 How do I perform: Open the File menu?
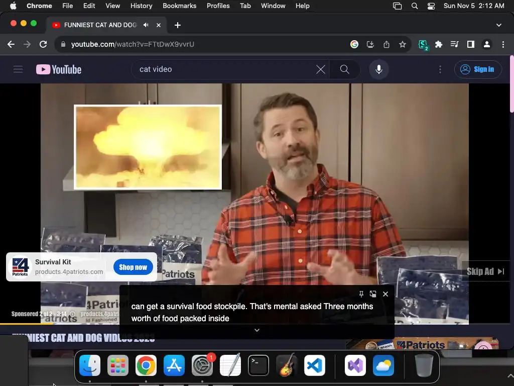click(x=68, y=6)
